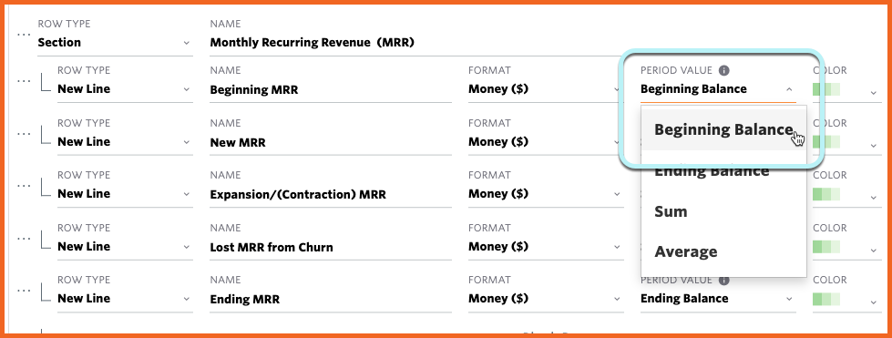
Task: Open the three-dot menu for New MRR row
Action: pos(24,134)
